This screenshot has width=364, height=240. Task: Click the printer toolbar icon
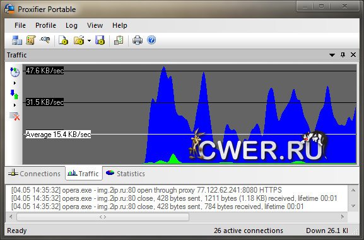[x=138, y=40]
